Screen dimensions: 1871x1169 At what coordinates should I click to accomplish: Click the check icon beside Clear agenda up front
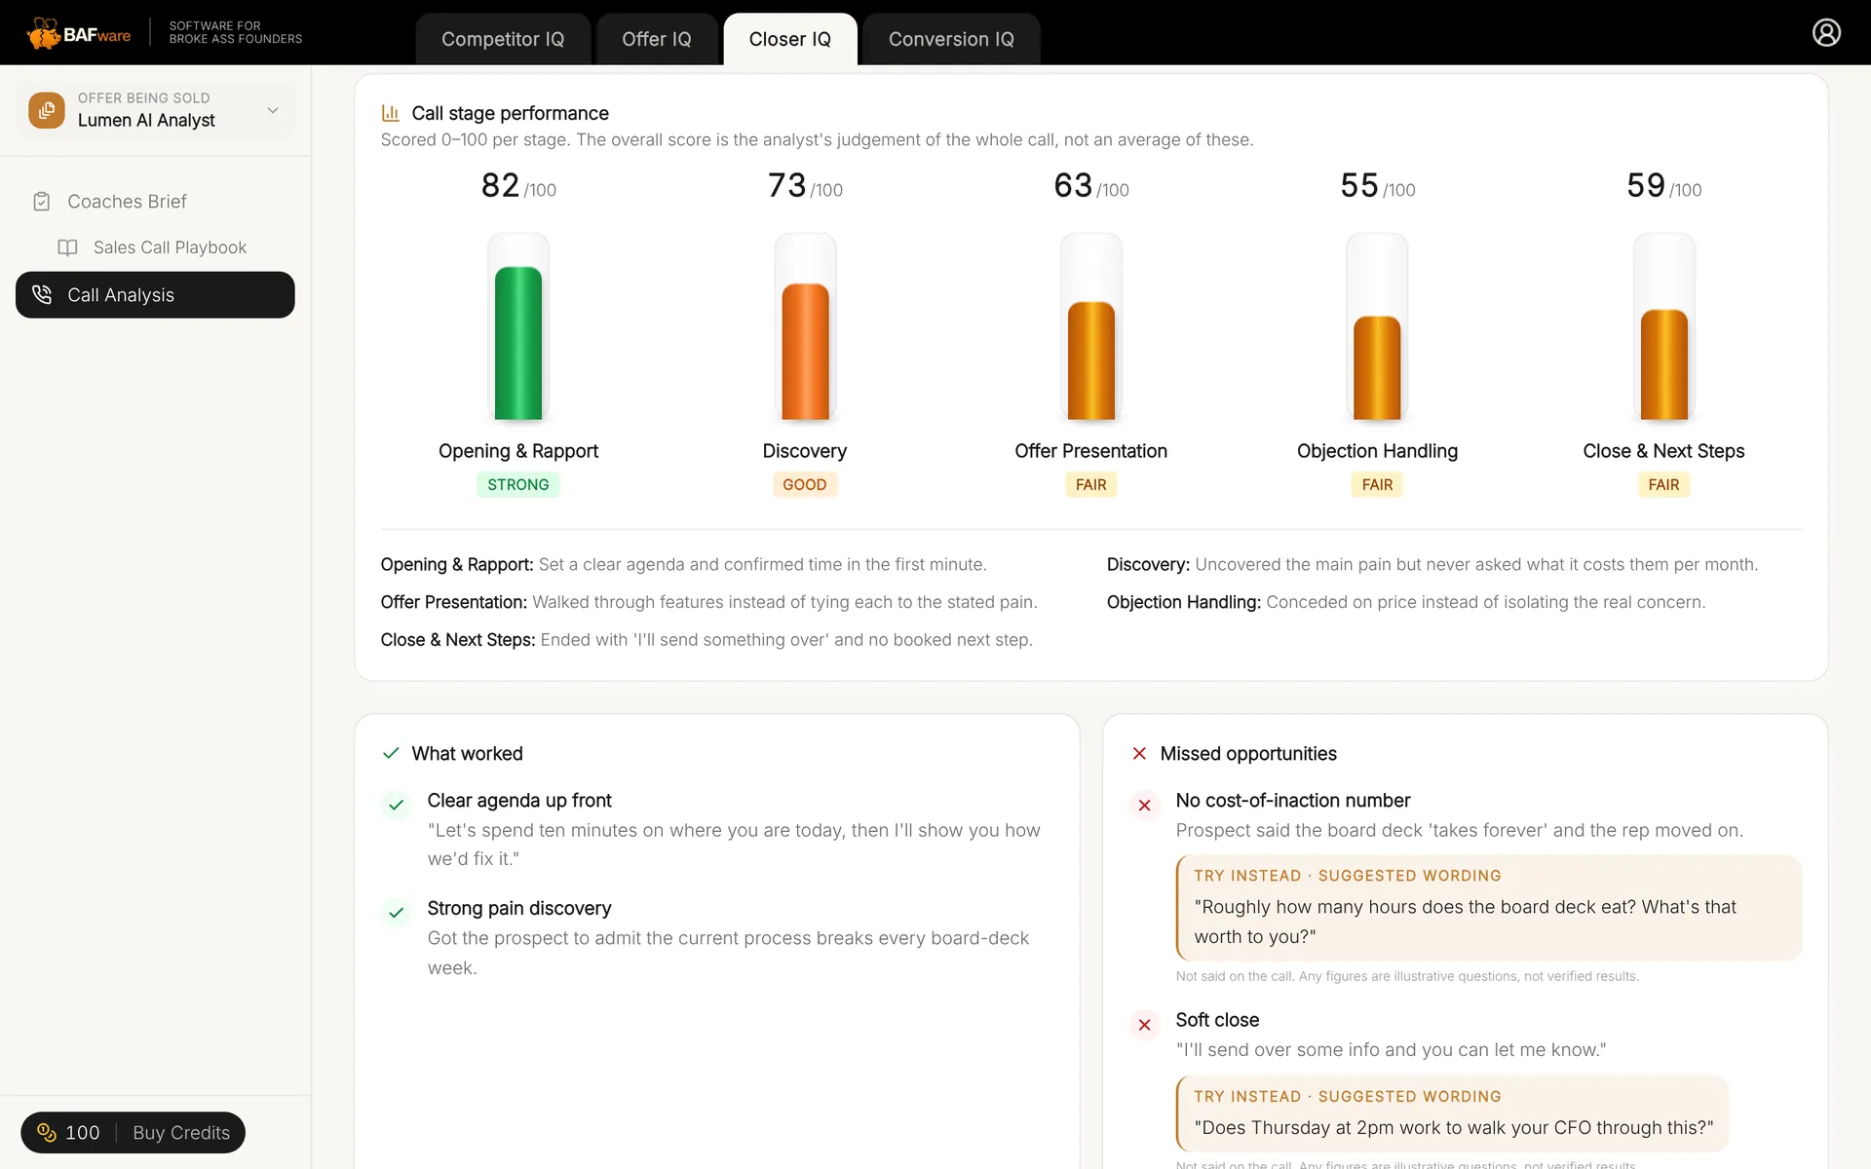[x=396, y=805]
